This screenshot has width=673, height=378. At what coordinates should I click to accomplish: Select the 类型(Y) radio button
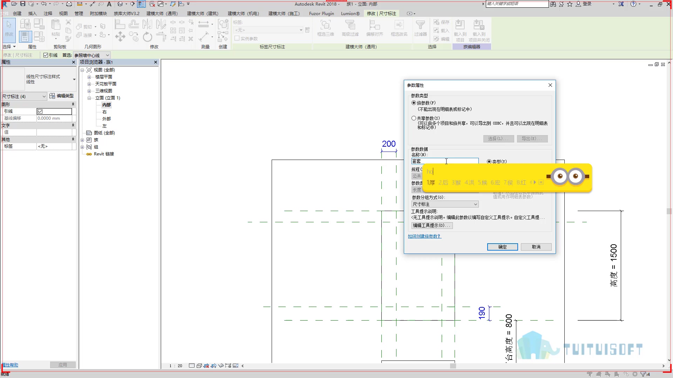[x=489, y=161]
